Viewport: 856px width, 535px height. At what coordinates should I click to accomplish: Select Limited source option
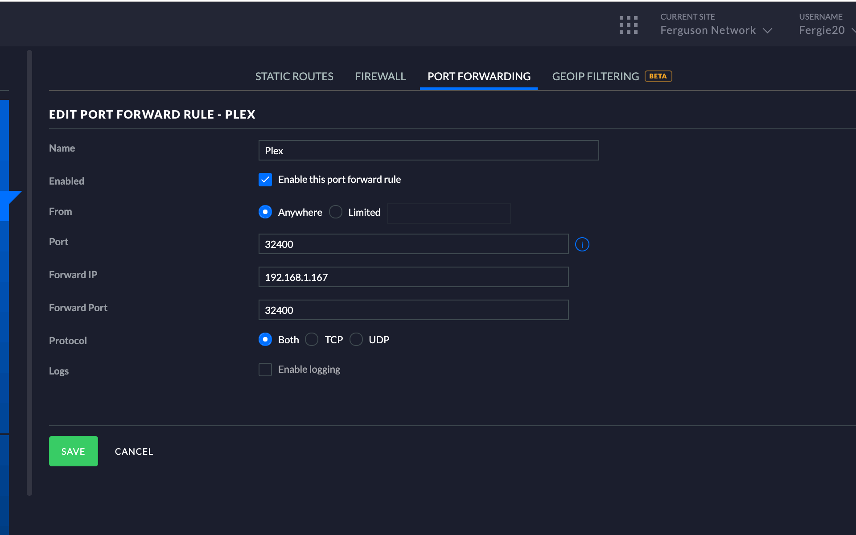(x=336, y=212)
